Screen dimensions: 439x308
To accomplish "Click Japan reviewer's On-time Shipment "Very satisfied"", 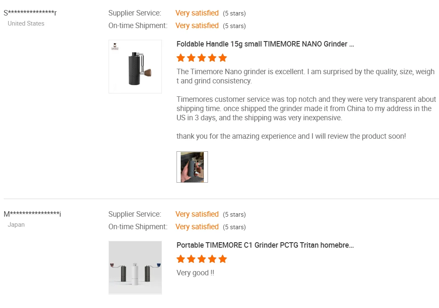I will click(197, 227).
